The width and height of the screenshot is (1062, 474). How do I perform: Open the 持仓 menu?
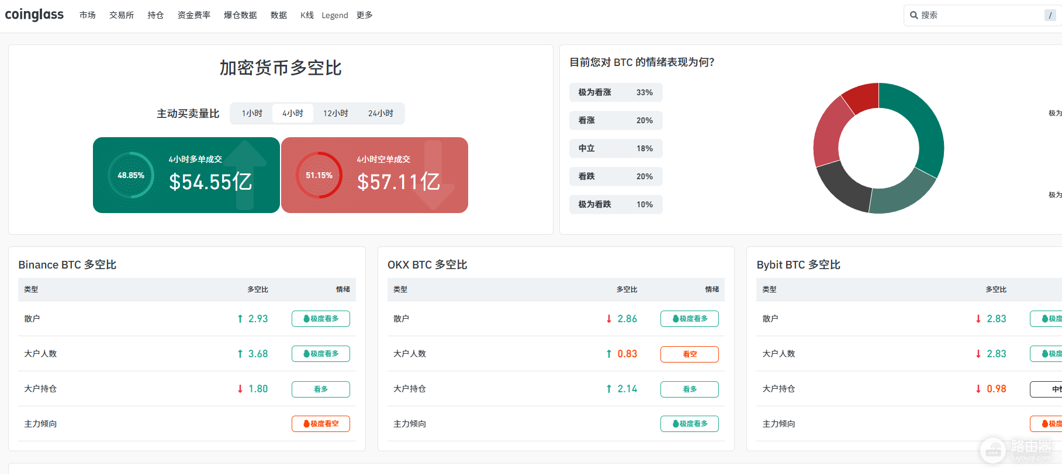[x=155, y=15]
